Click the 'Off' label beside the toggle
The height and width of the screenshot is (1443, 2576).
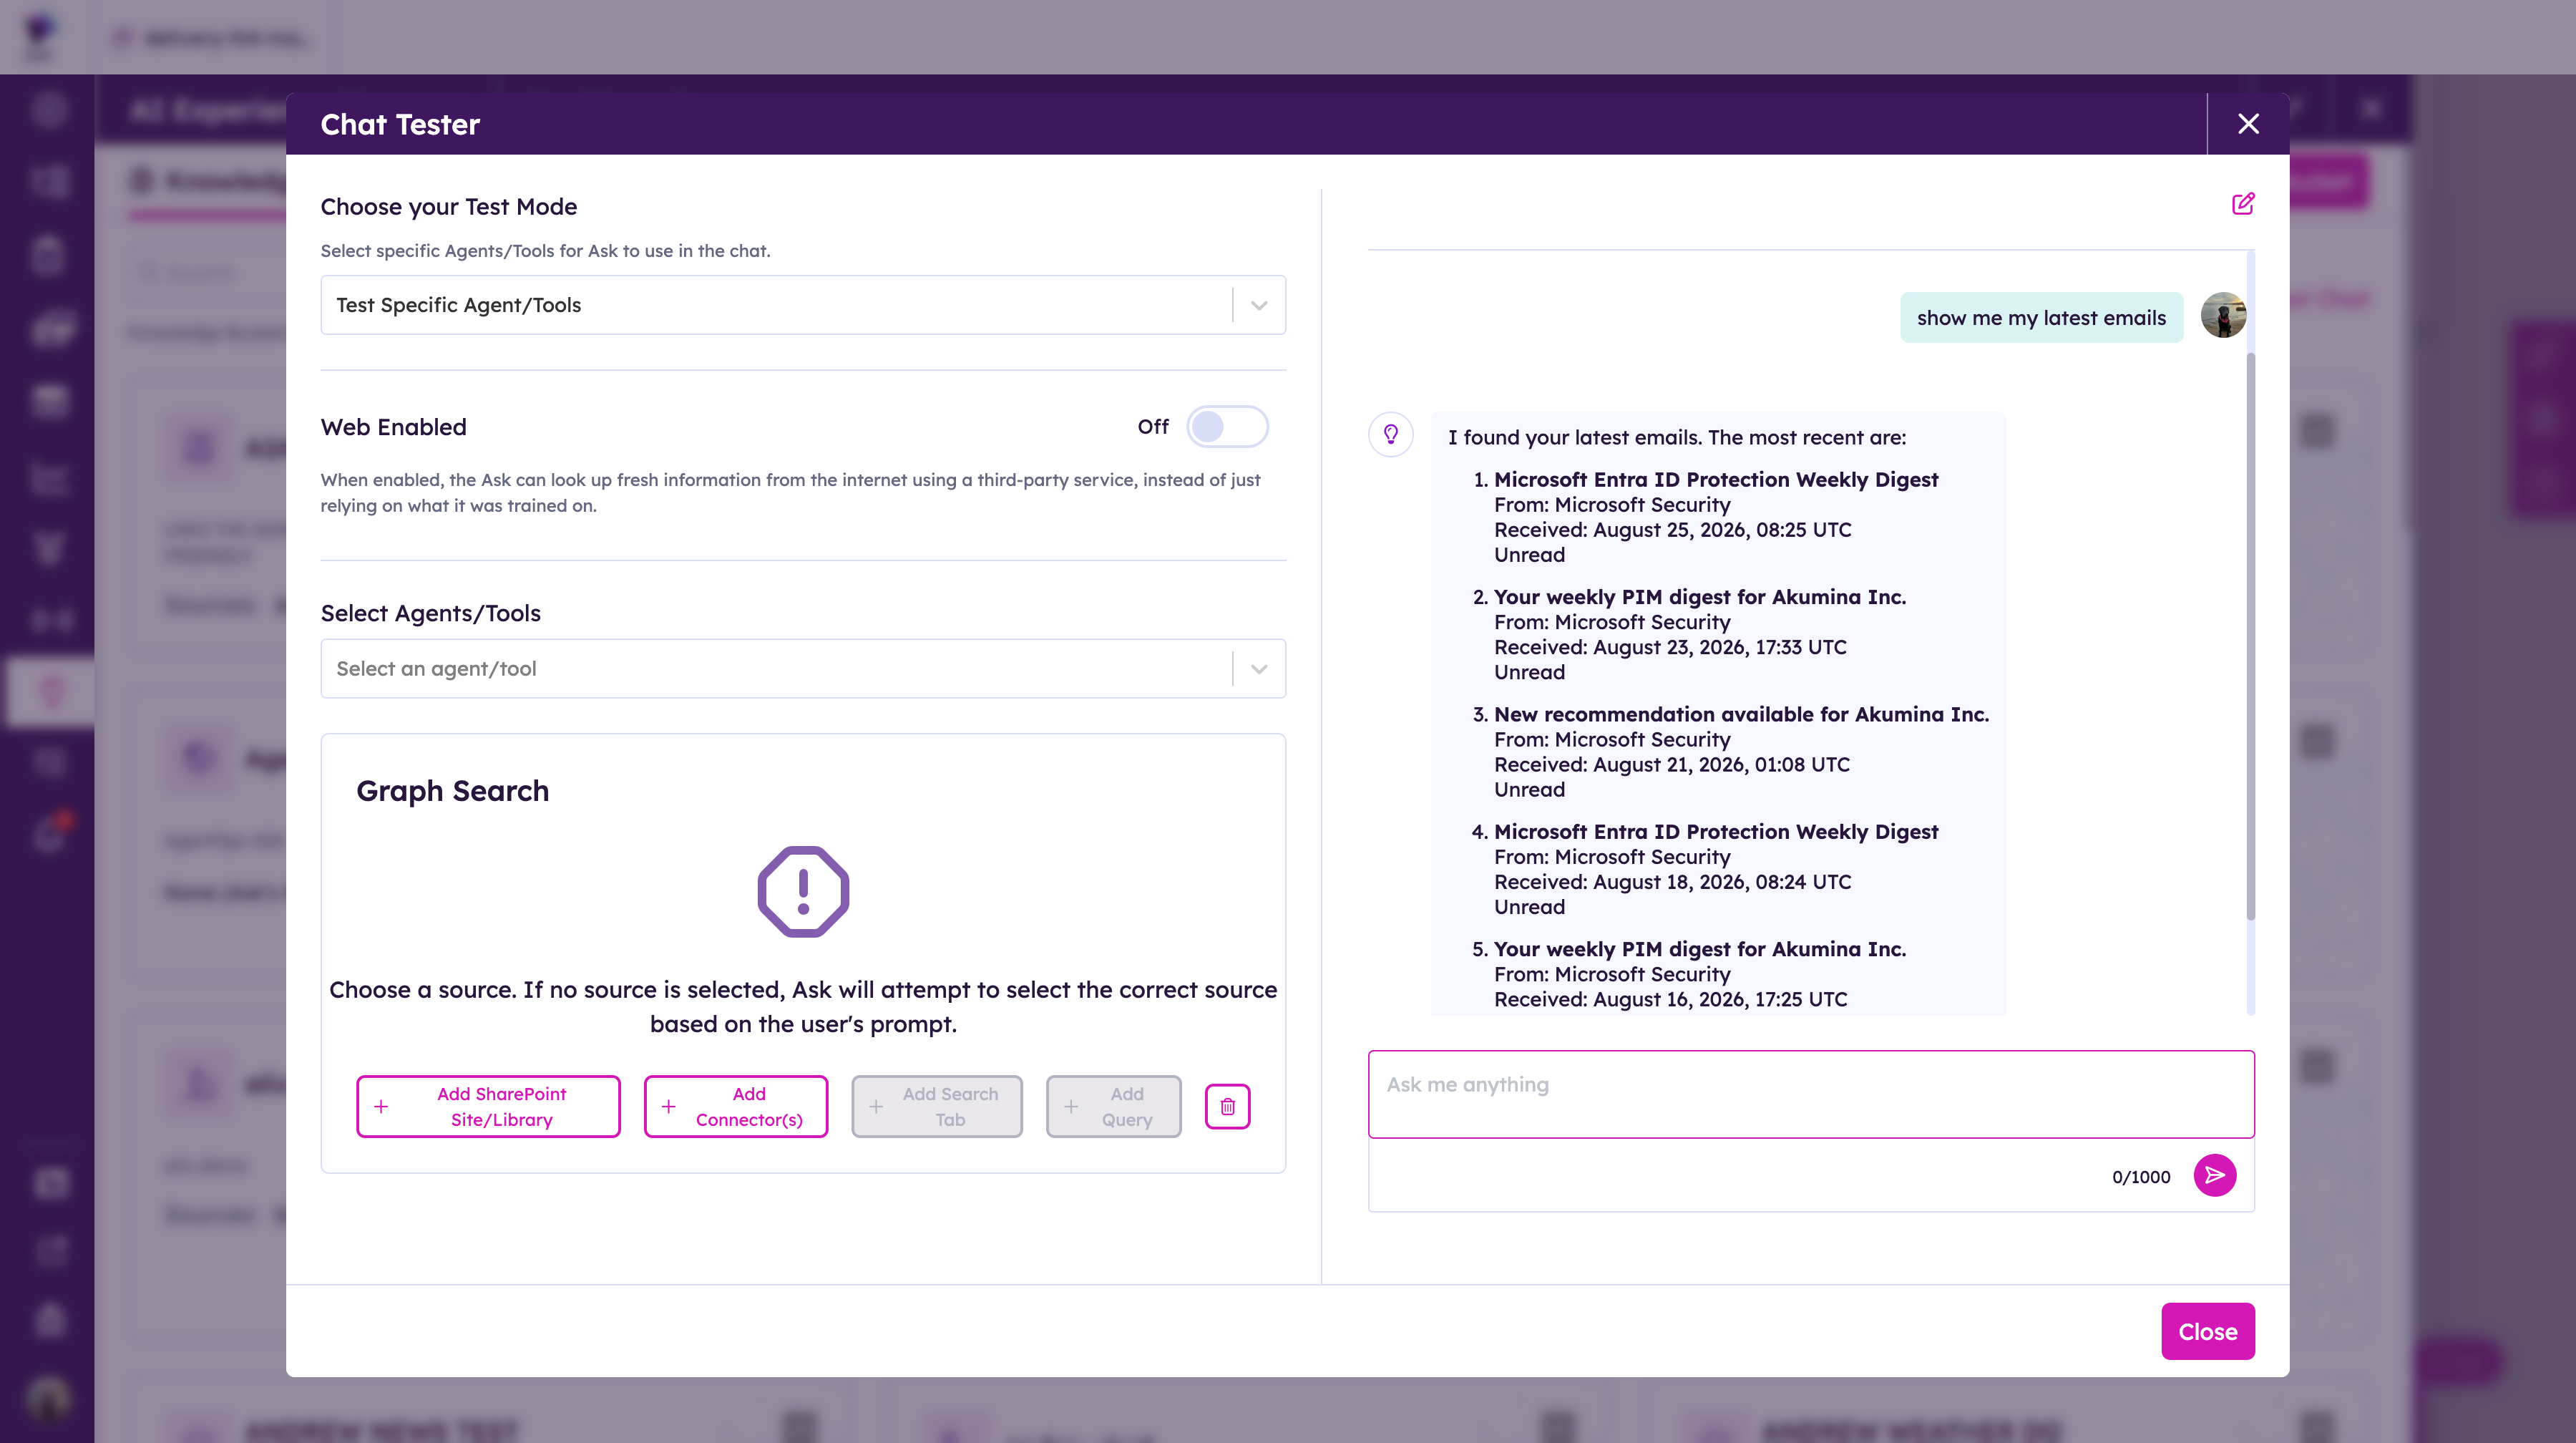[x=1153, y=427]
